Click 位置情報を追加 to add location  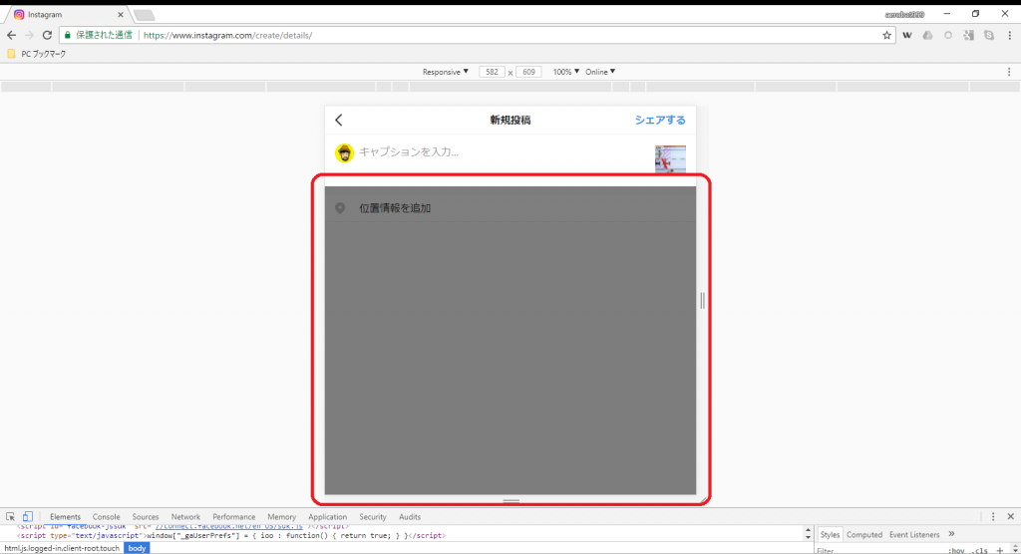click(395, 208)
